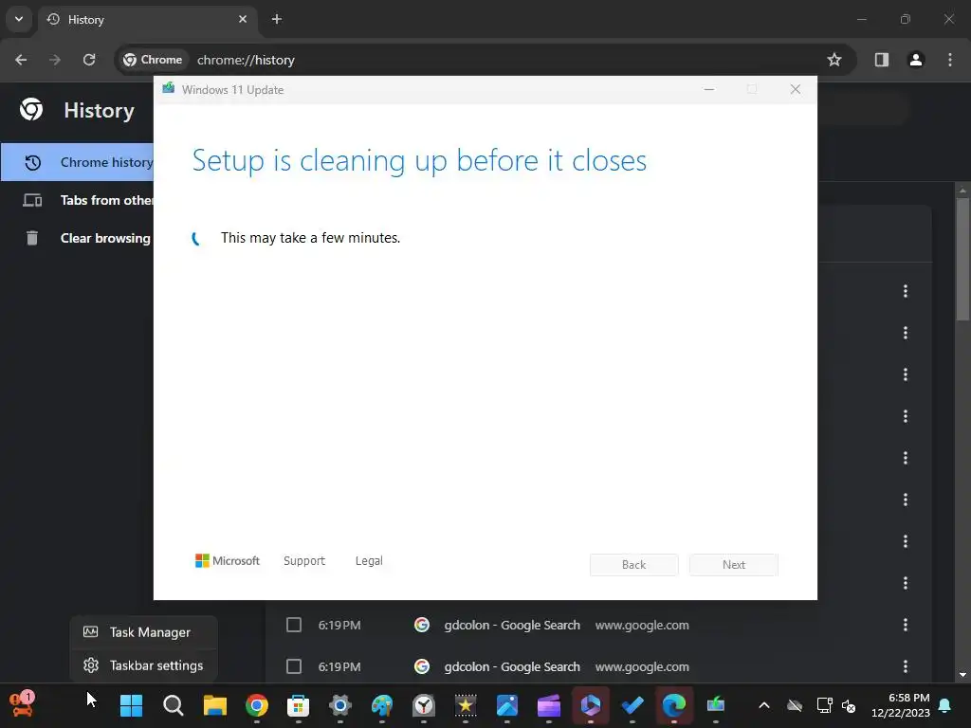This screenshot has height=728, width=971.
Task: Reload the history page
Action: tap(89, 60)
